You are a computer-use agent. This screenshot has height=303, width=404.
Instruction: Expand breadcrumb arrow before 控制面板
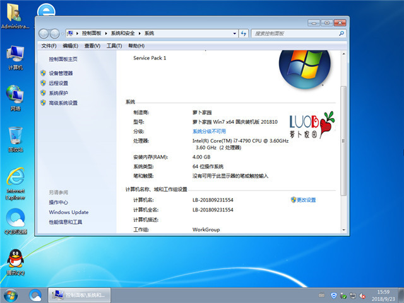[77, 33]
